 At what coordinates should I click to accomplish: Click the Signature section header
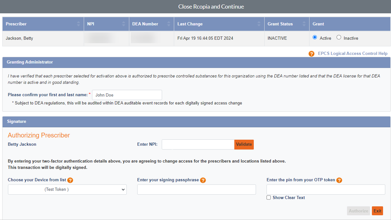click(x=196, y=122)
